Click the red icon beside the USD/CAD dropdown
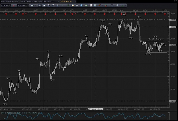Viewport: 178px width, 121px height. (x=13, y=5)
